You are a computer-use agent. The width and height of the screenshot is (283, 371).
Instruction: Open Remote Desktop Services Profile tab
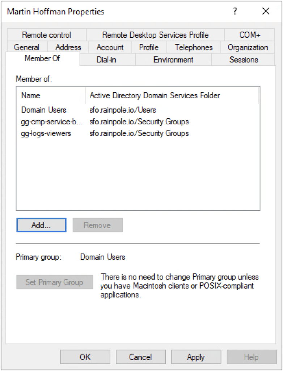(x=155, y=35)
